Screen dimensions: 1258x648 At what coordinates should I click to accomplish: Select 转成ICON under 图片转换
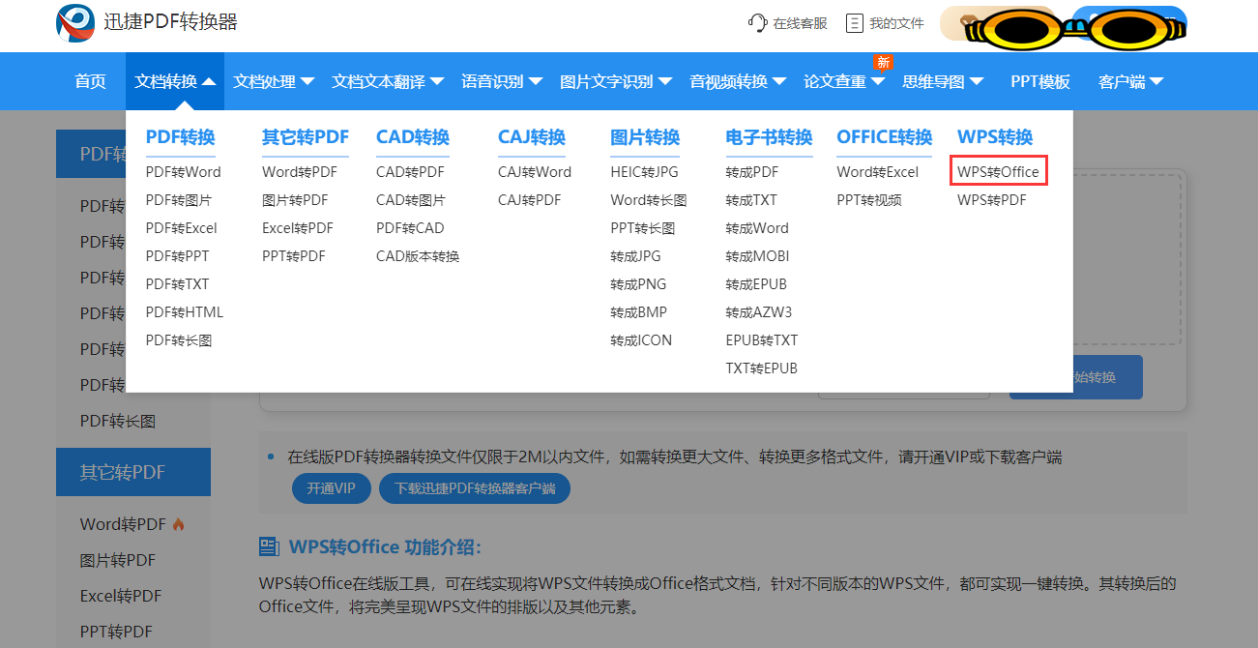[x=641, y=340]
